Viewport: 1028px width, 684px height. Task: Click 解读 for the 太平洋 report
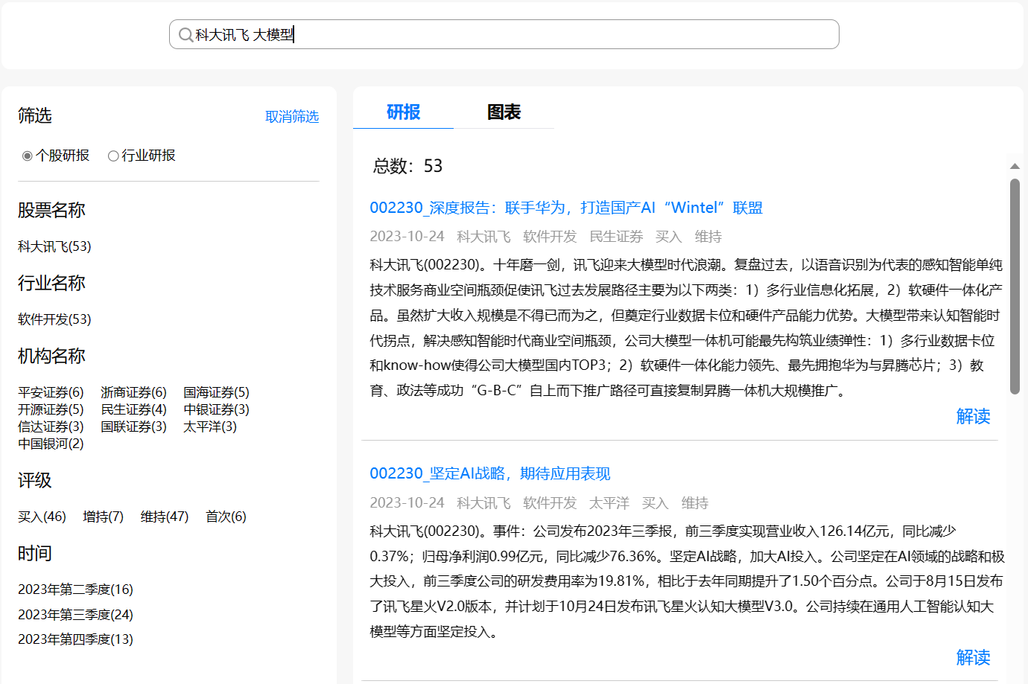click(973, 657)
